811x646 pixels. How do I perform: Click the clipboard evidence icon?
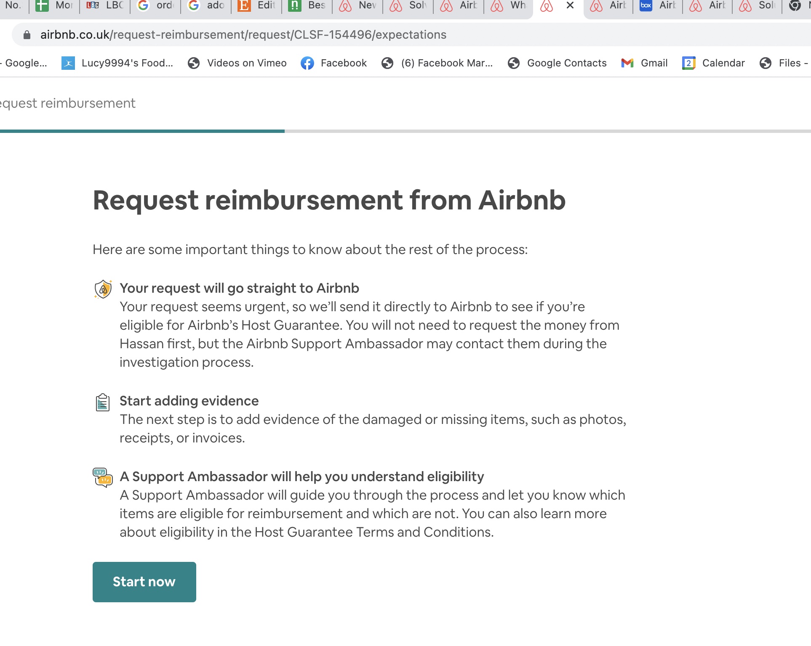tap(102, 402)
